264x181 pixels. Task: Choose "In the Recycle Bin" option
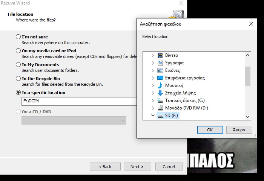[18, 79]
